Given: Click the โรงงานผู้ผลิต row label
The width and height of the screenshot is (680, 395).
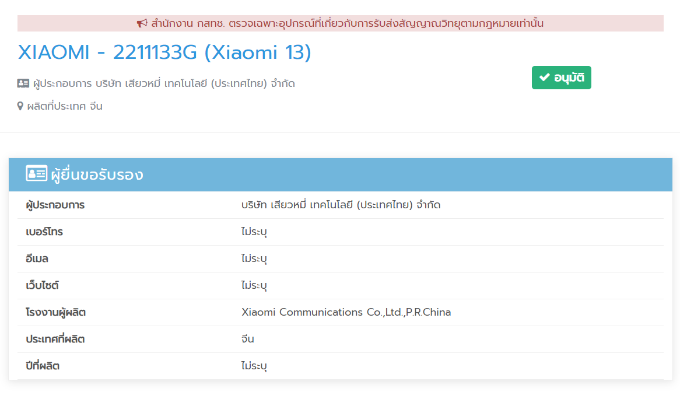Looking at the screenshot, I should (x=56, y=312).
